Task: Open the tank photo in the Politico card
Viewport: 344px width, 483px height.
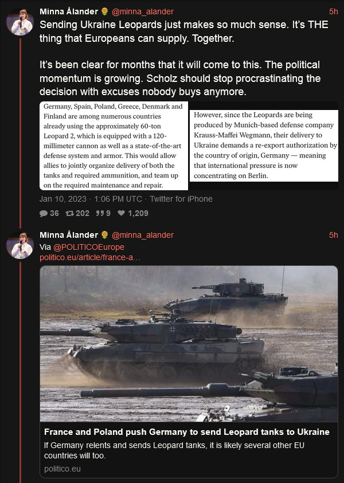Action: (189, 344)
